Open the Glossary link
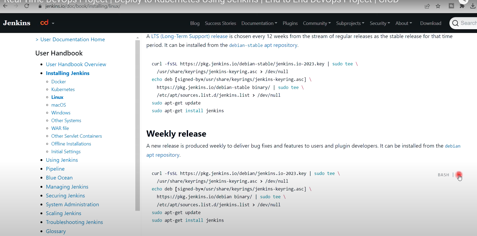 56,231
